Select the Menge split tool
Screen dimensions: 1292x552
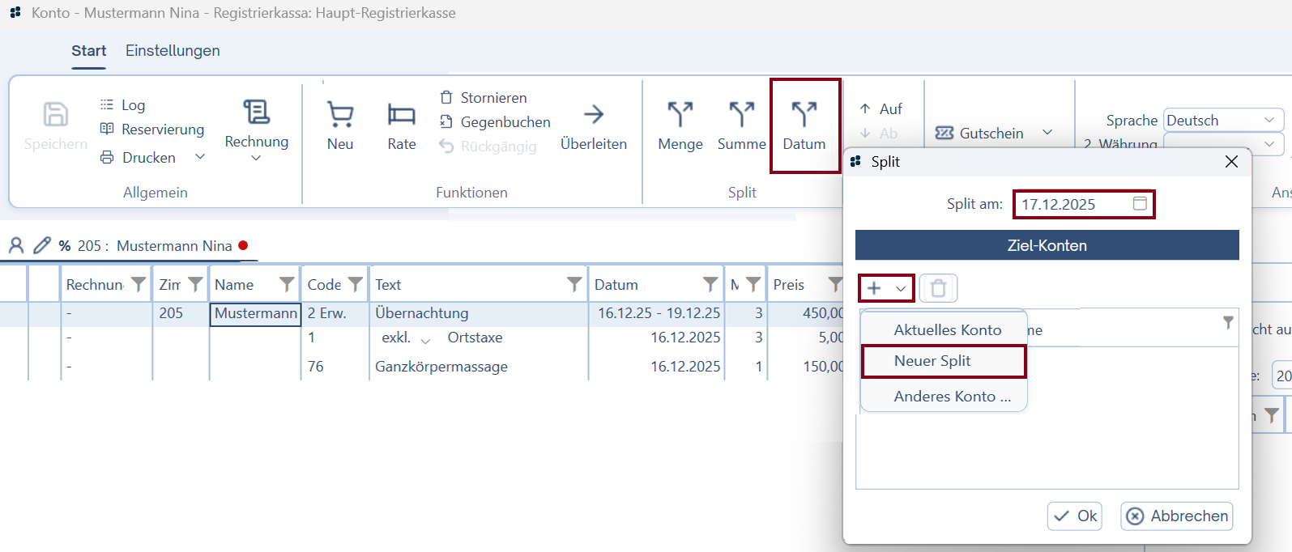click(x=680, y=115)
